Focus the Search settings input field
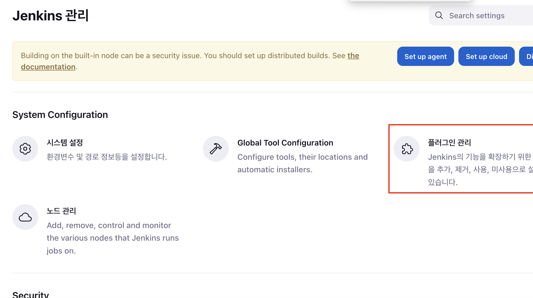Image resolution: width=533 pixels, height=298 pixels. tap(488, 16)
